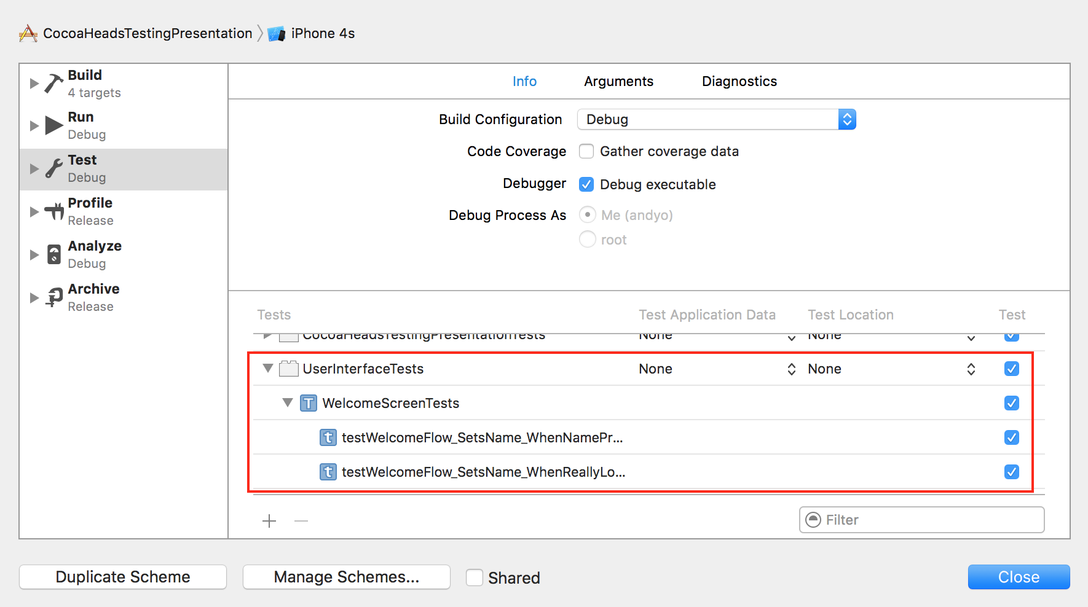Click the testWelcomeFlow_SetsName_WhenReallyLo test method icon
Viewport: 1088px width, 607px height.
[x=328, y=472]
